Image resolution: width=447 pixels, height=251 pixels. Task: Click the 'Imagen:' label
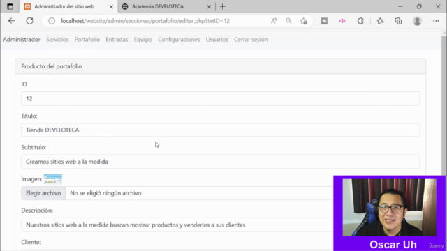[x=31, y=179]
